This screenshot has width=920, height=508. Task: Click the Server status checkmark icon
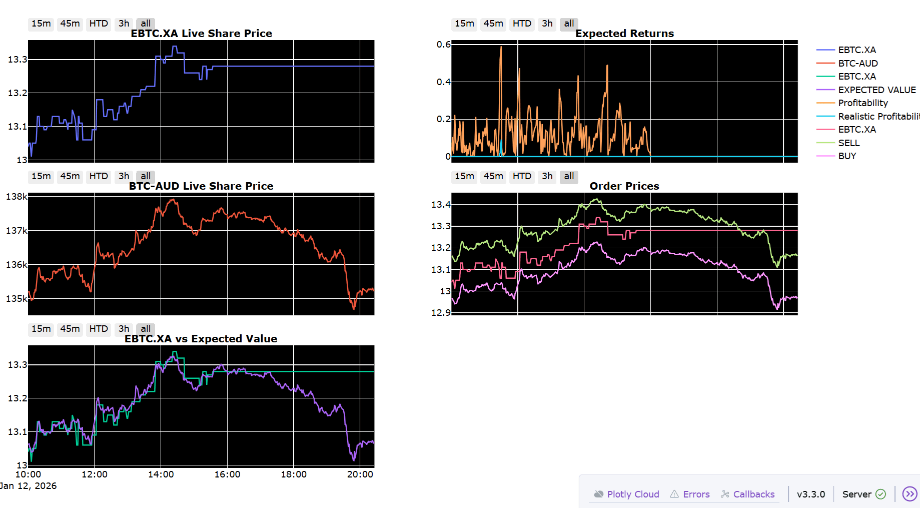click(x=881, y=494)
